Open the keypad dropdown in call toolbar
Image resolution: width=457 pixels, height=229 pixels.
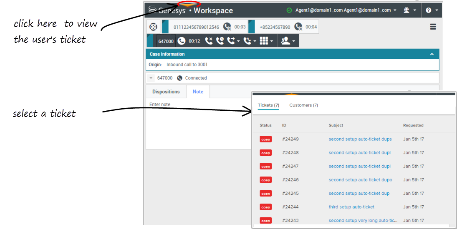(266, 41)
